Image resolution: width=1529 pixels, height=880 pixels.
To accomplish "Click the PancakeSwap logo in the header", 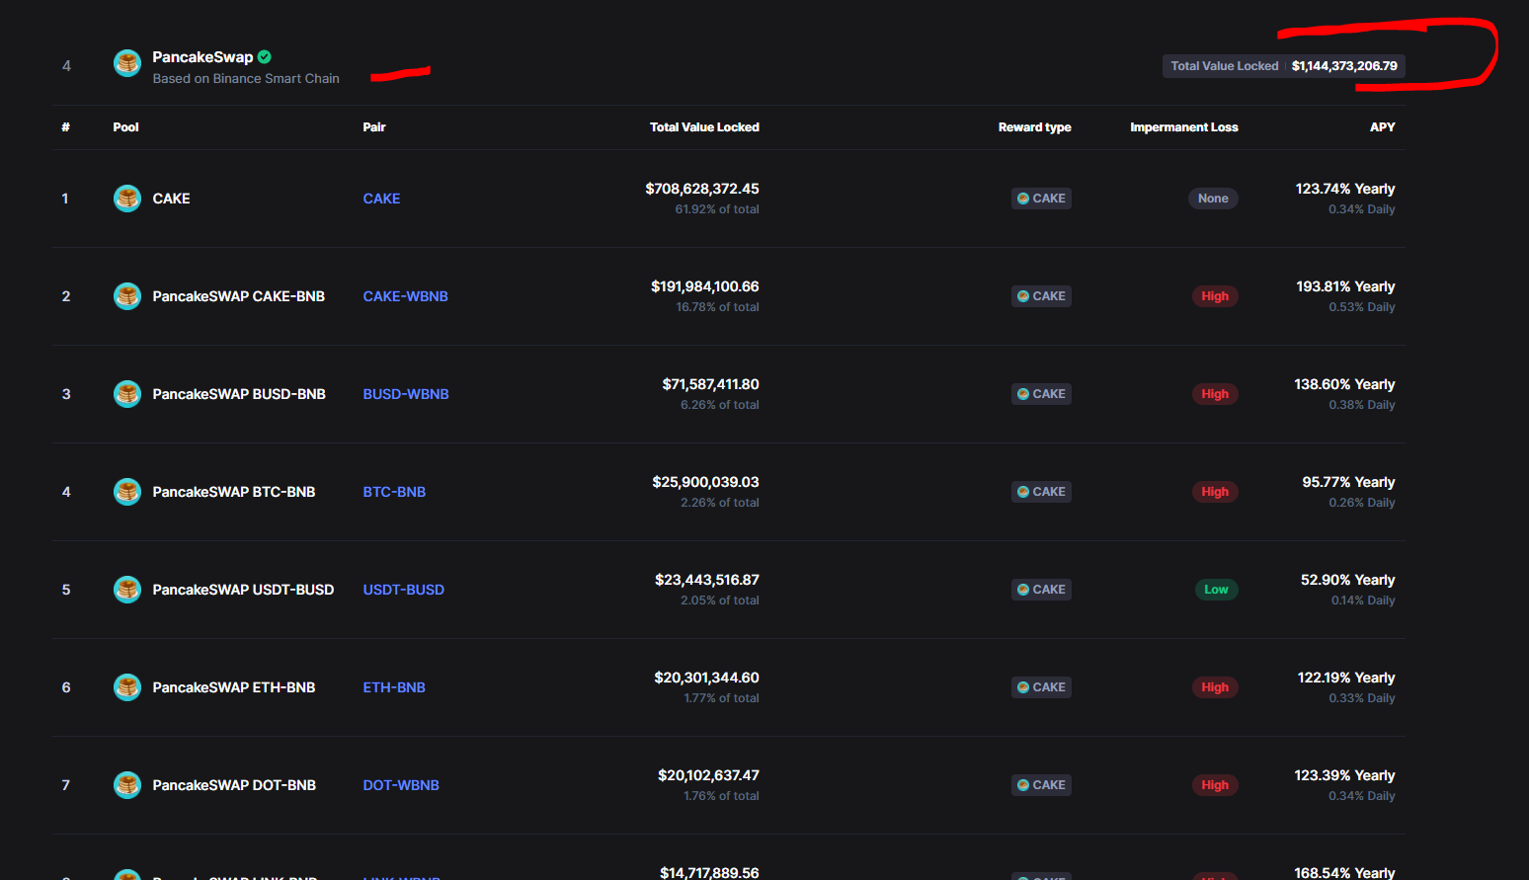I will coord(127,63).
